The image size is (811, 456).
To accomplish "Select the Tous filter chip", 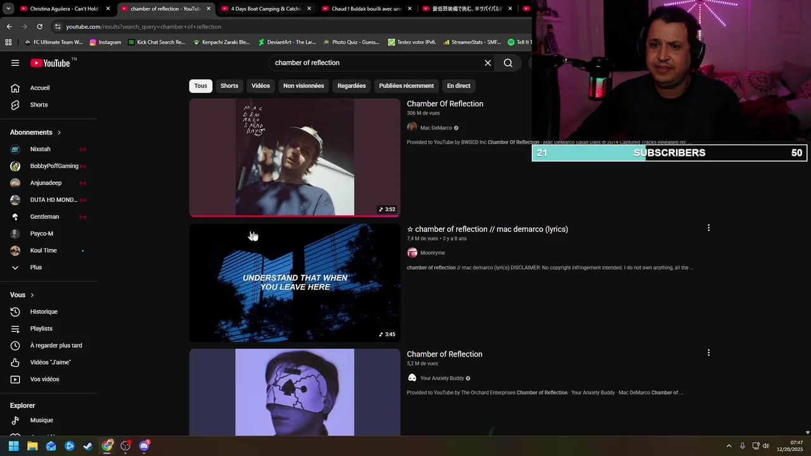I will (201, 85).
